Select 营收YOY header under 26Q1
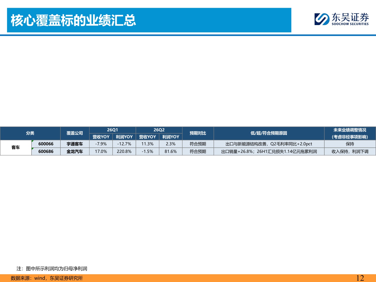376x282 pixels. coord(101,137)
